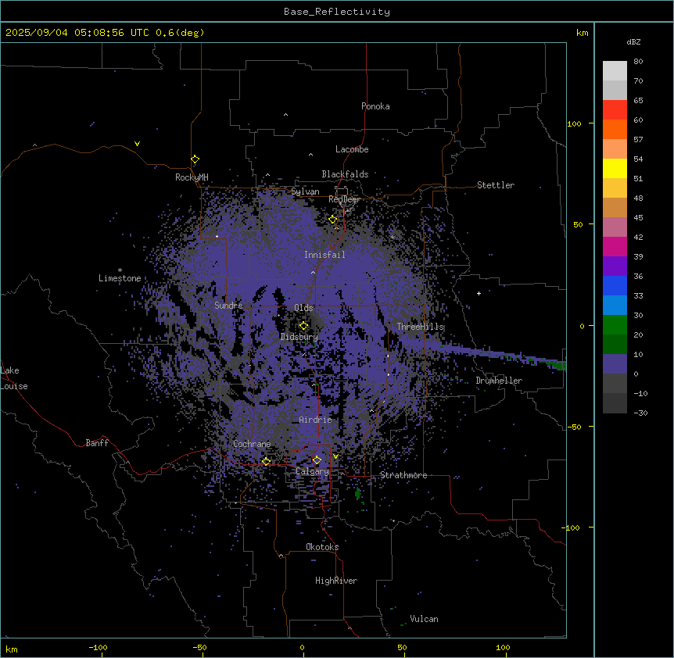Click the Airdrie label

point(315,420)
